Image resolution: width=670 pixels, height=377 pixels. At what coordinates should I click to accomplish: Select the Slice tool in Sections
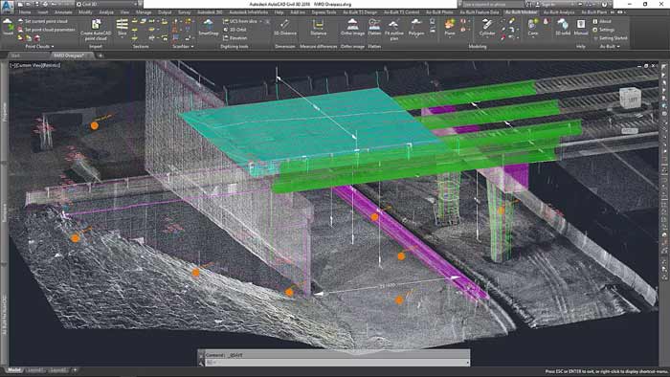click(x=123, y=27)
